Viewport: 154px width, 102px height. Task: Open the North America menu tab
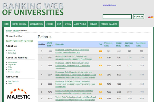[19, 24]
